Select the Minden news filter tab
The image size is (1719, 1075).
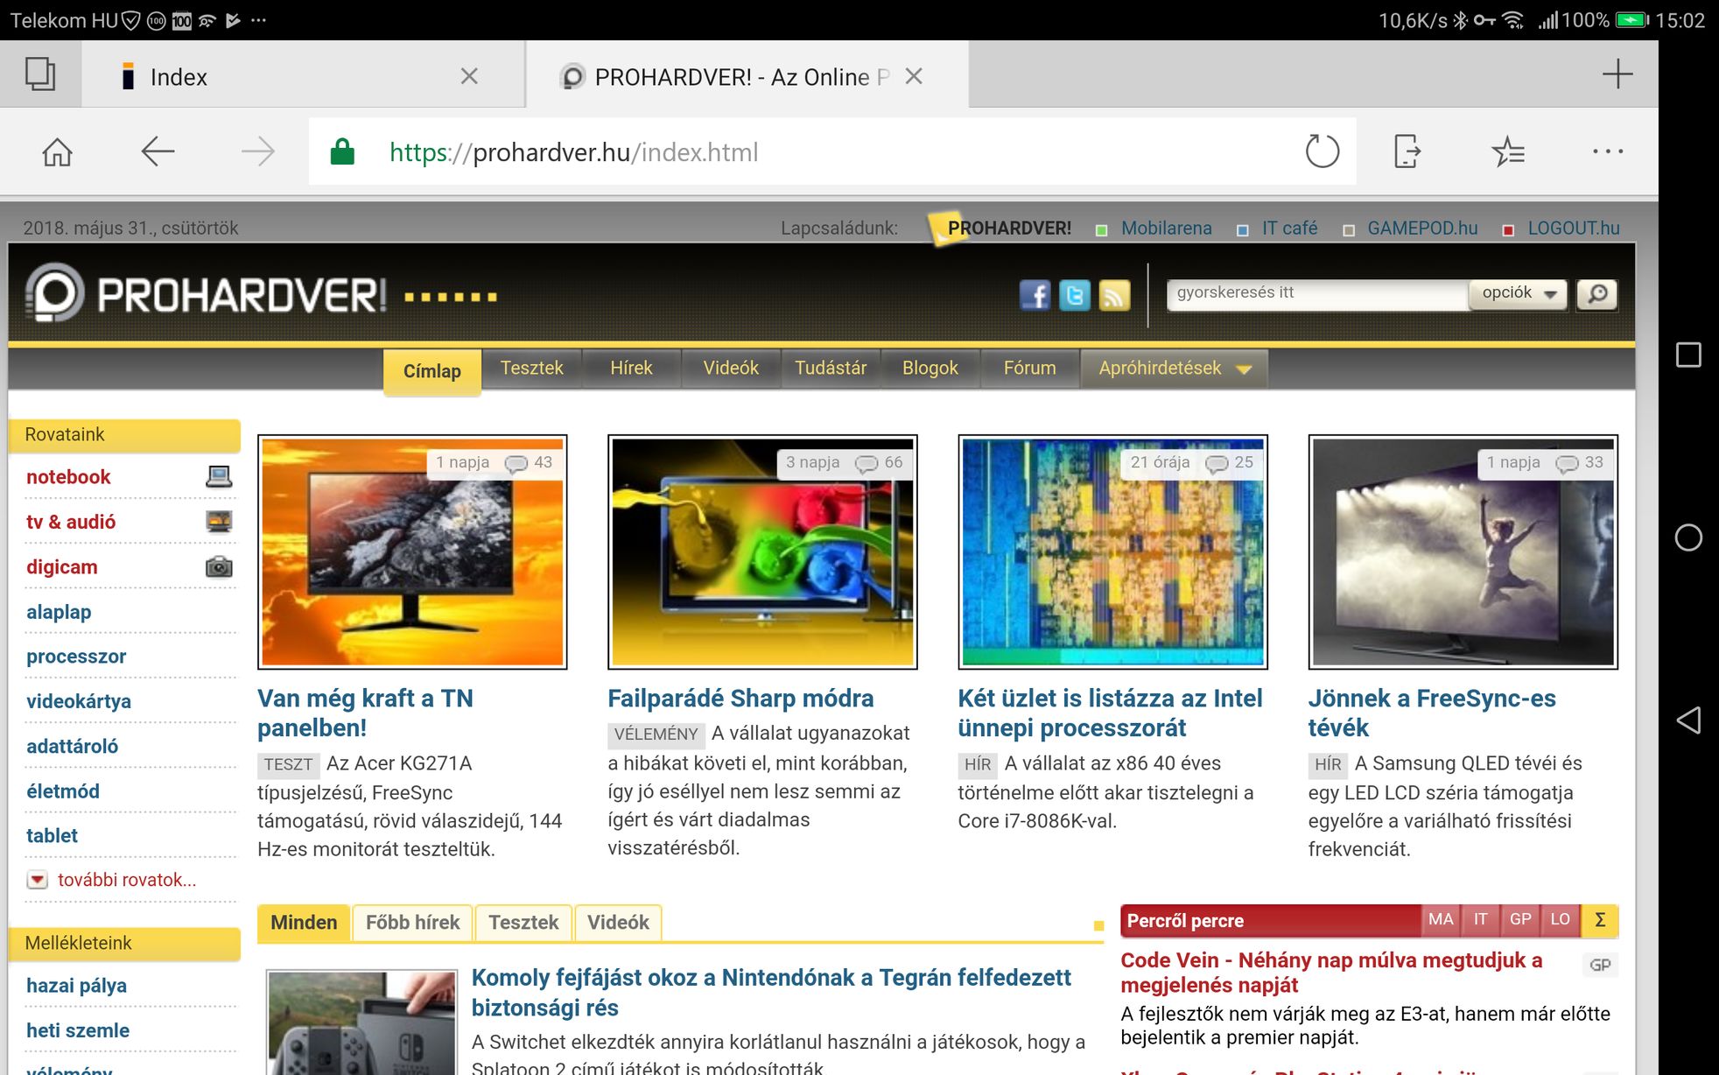click(x=304, y=923)
